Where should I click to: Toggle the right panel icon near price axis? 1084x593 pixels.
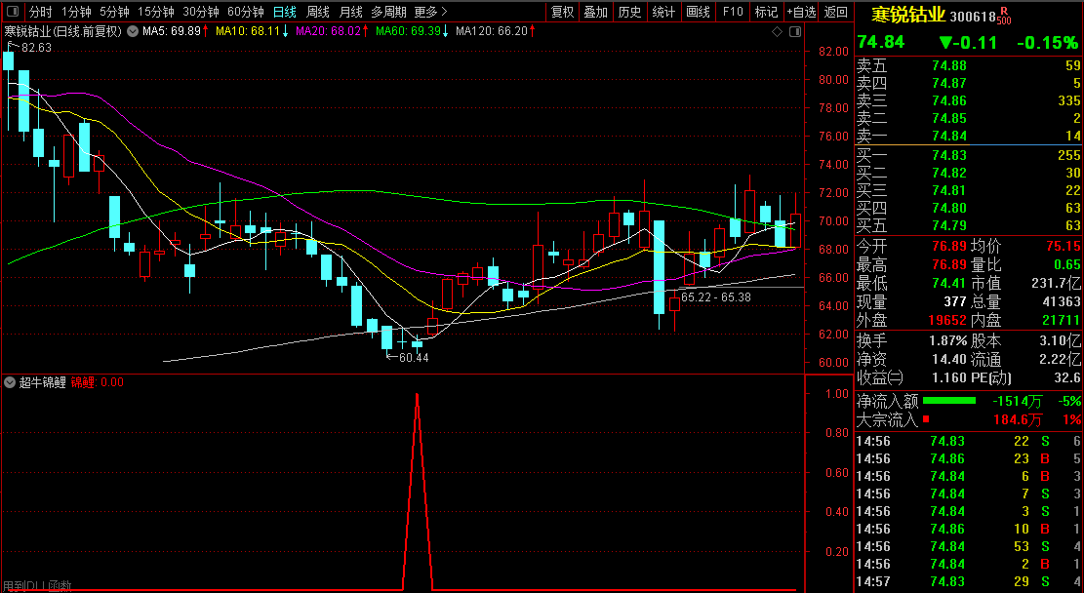coord(795,31)
